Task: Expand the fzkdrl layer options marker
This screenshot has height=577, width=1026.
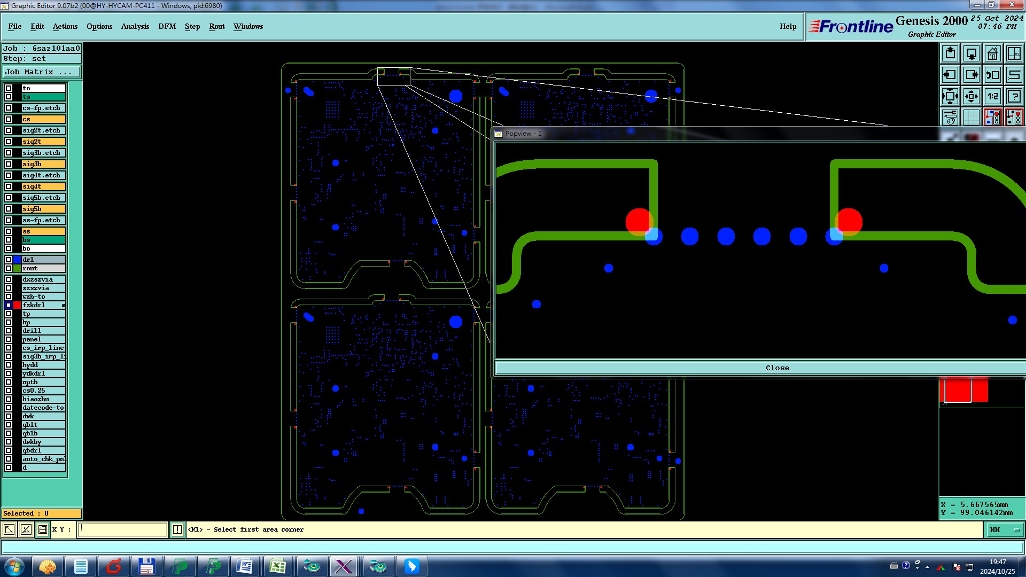Action: coord(63,305)
